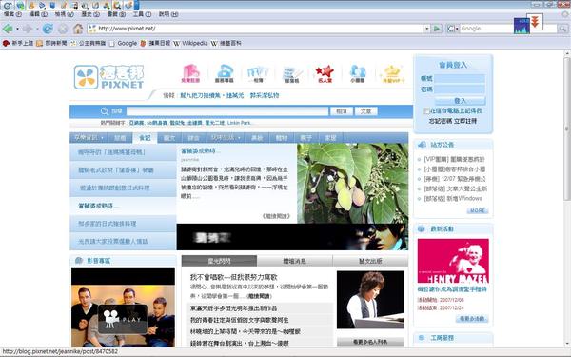Open the 工具 menu
571x357 pixels.
pos(142,14)
